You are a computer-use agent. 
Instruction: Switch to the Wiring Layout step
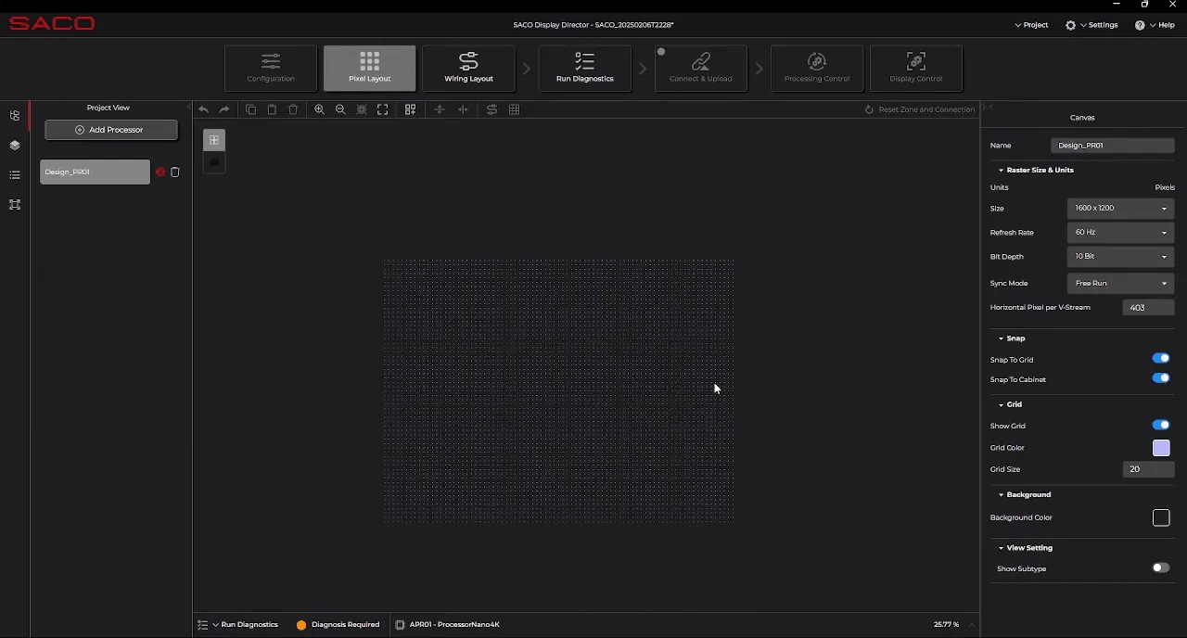[468, 68]
